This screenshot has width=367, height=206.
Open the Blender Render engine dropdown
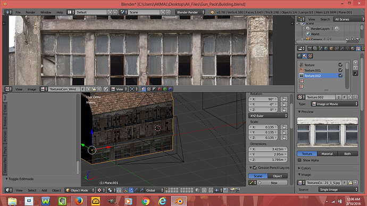pos(190,12)
